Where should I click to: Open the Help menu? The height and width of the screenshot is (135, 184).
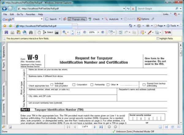click(40, 14)
